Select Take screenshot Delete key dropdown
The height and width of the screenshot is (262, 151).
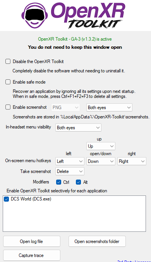70,171
